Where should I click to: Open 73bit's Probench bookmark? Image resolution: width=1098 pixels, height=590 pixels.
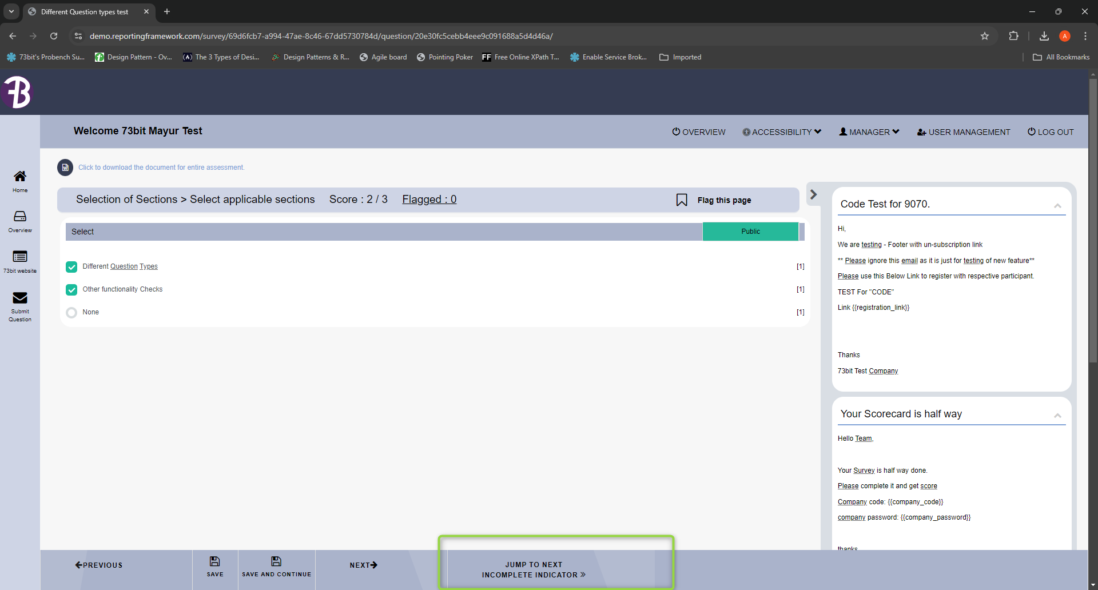(x=46, y=57)
